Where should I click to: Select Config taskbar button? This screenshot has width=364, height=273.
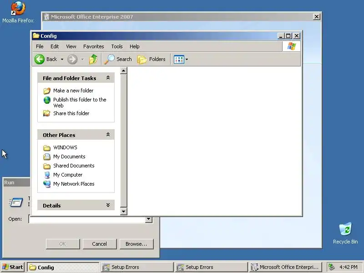click(x=63, y=267)
